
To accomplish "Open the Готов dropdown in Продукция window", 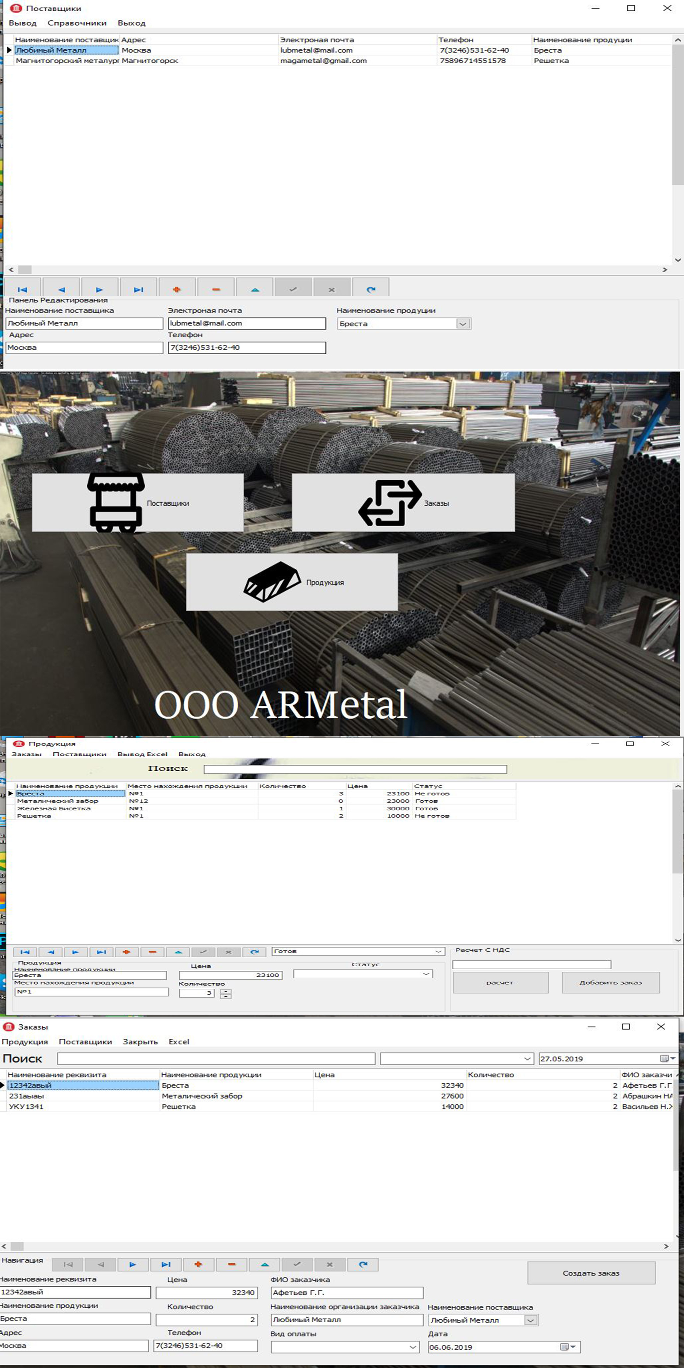I will [439, 952].
